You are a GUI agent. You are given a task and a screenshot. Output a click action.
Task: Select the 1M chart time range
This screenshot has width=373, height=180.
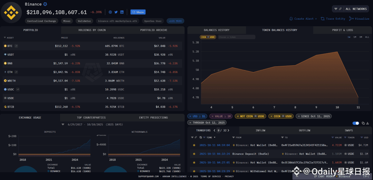click(355, 37)
